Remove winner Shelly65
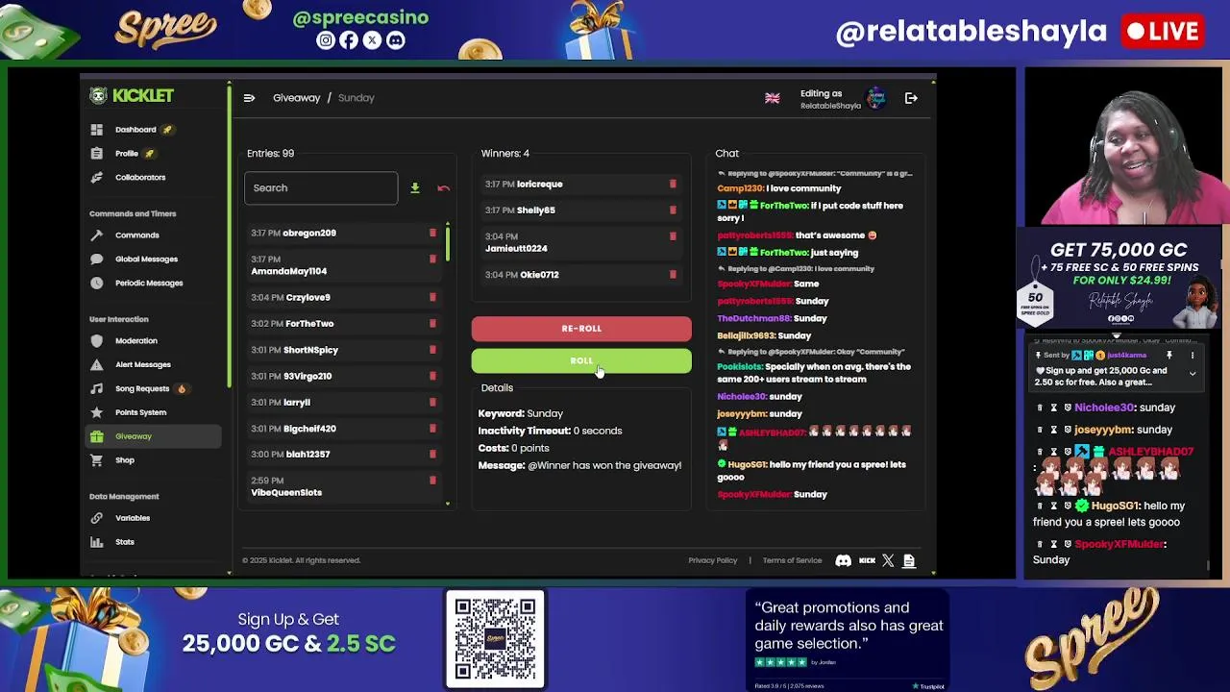The height and width of the screenshot is (692, 1230). tap(673, 210)
